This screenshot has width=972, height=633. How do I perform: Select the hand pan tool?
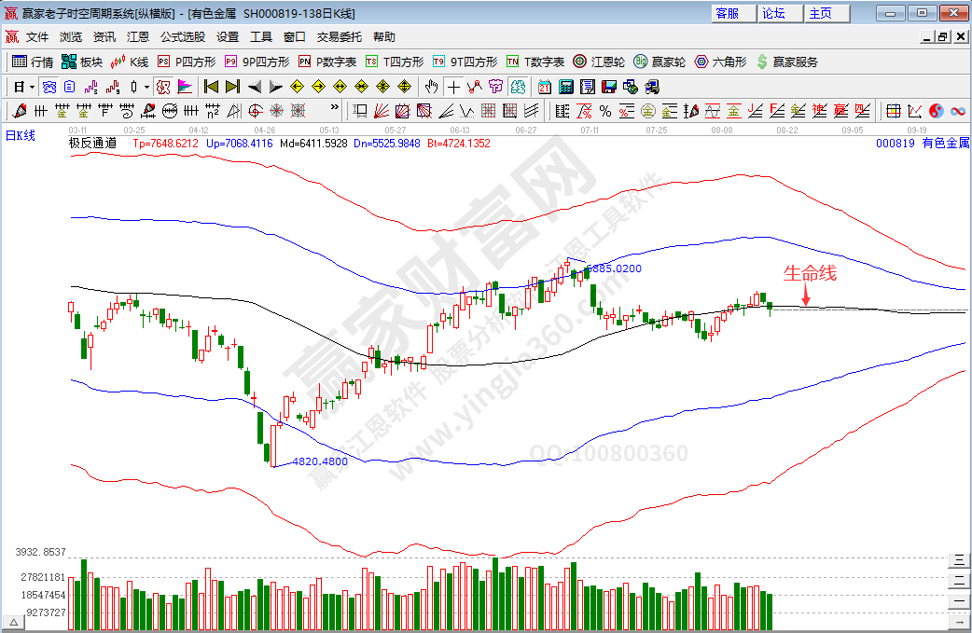click(431, 87)
